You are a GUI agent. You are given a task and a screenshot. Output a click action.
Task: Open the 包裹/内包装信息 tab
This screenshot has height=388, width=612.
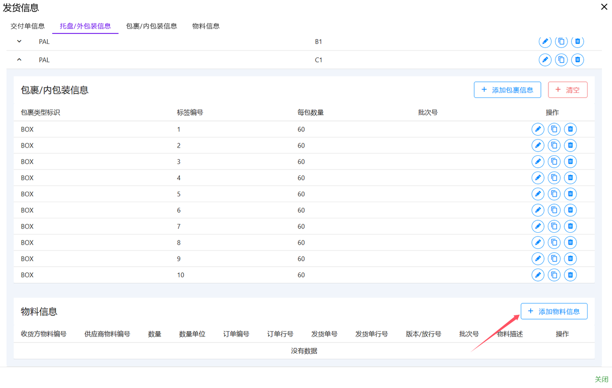tap(152, 26)
